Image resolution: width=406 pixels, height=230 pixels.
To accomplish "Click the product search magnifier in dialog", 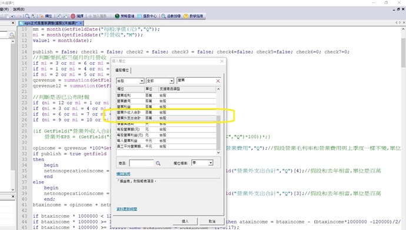I will (x=158, y=164).
